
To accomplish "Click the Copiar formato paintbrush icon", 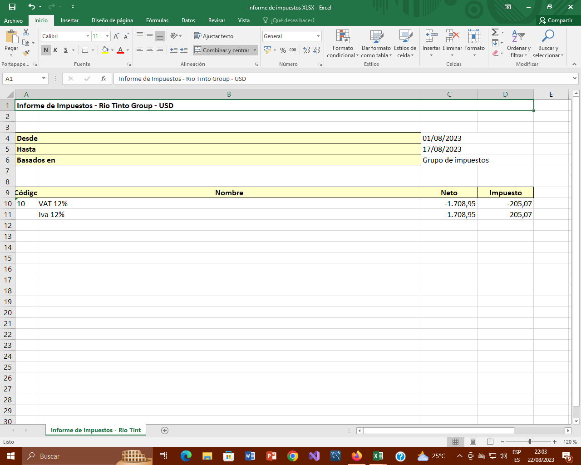I will pos(26,53).
